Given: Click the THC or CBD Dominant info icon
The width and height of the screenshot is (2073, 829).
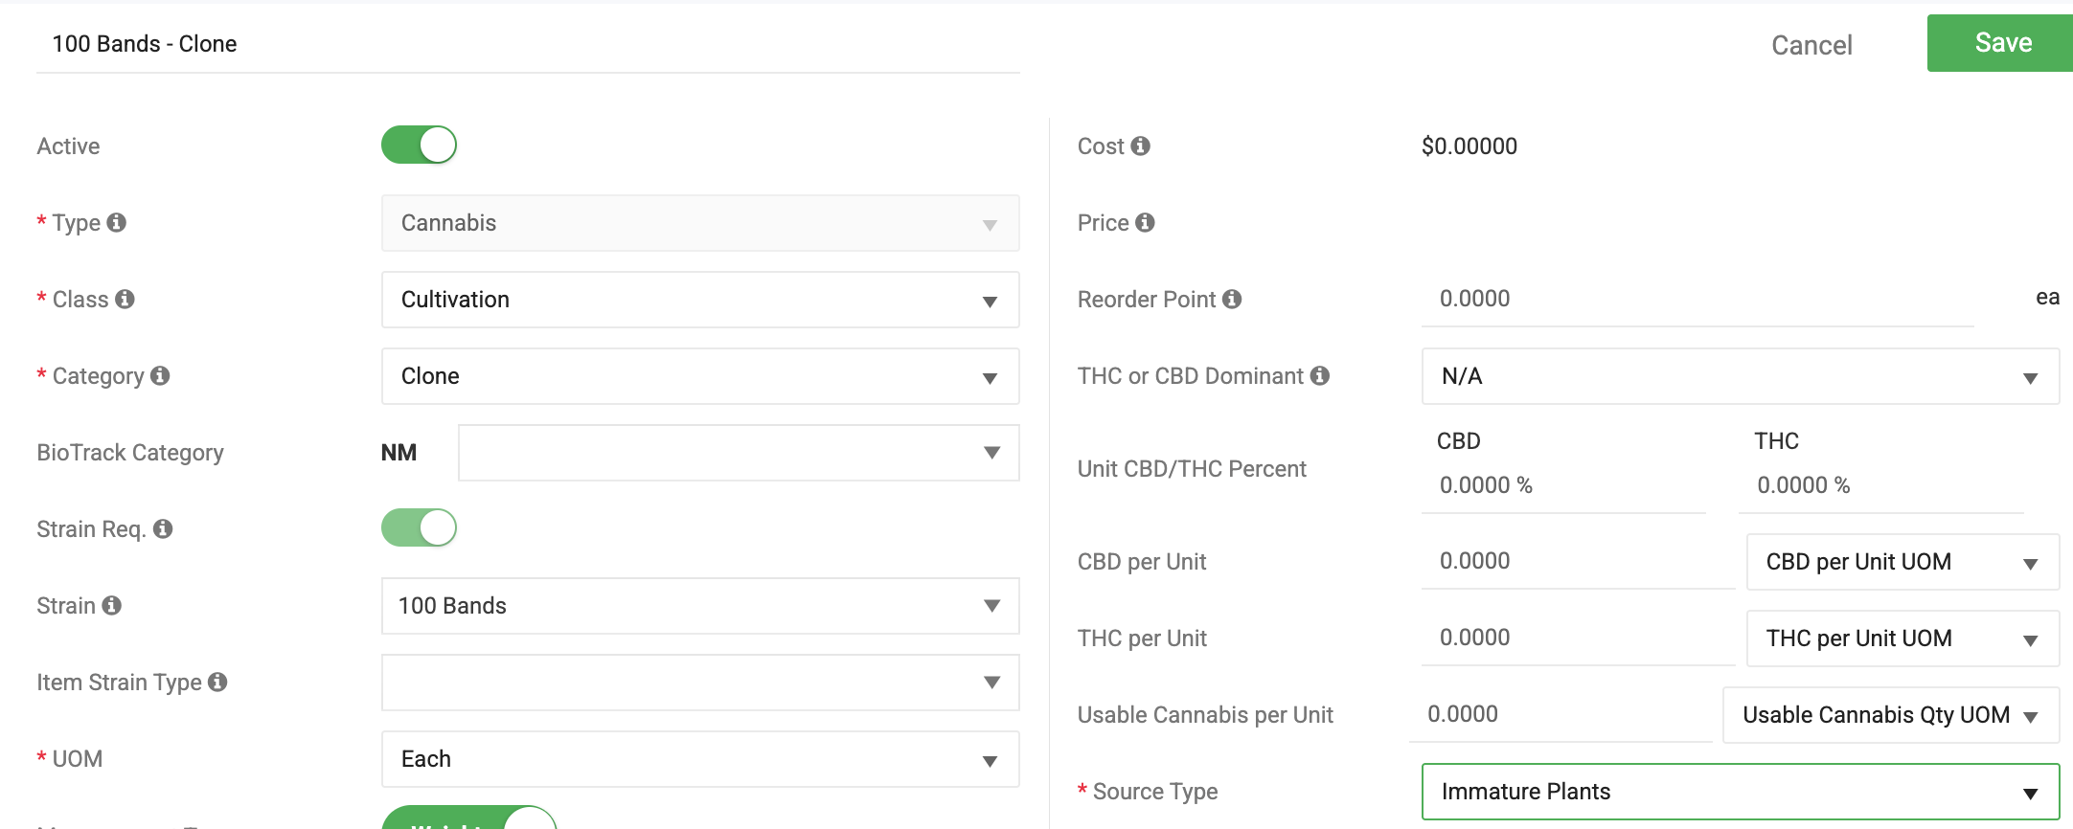Looking at the screenshot, I should tap(1320, 375).
